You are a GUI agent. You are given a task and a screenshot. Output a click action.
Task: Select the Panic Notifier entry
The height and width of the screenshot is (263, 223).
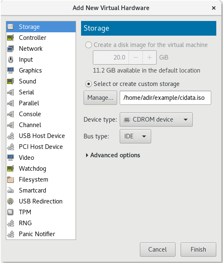pyautogui.click(x=41, y=234)
